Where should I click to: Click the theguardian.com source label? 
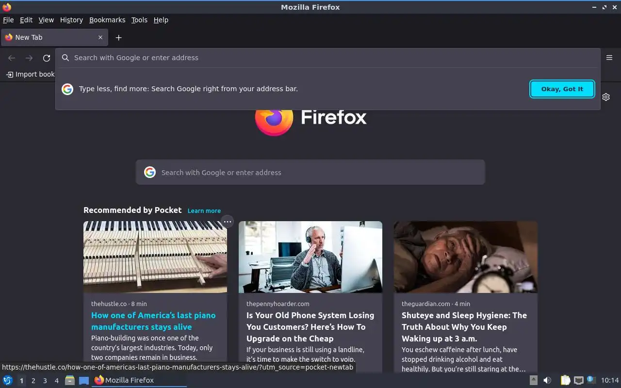click(x=426, y=304)
